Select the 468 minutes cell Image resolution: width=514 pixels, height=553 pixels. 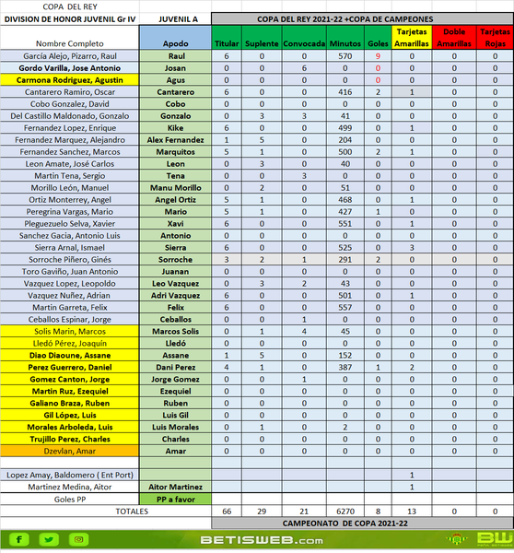(x=345, y=200)
